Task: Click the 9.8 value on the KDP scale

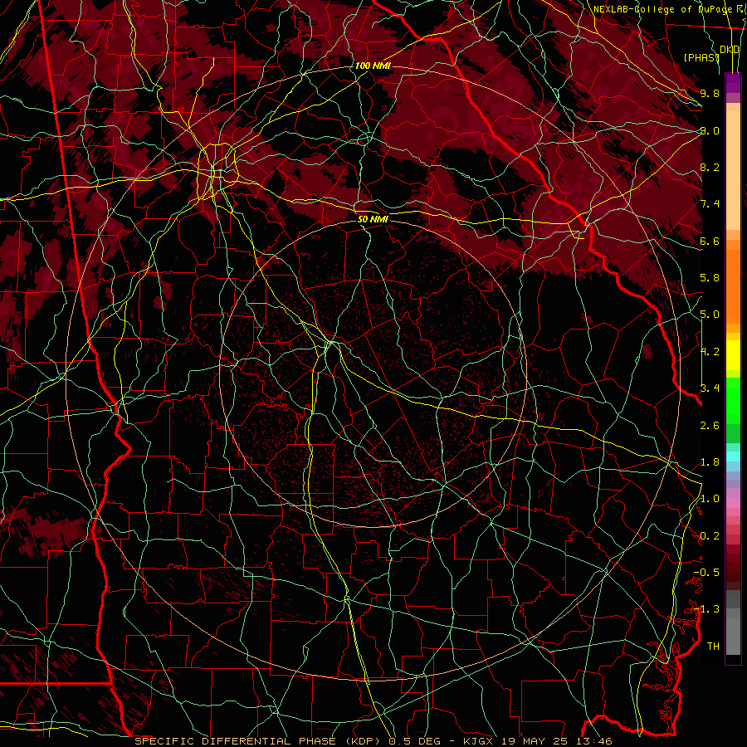Action: (x=710, y=93)
